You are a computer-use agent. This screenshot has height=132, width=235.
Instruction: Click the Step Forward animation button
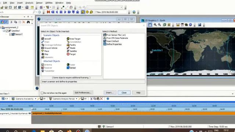[x=69, y=12]
